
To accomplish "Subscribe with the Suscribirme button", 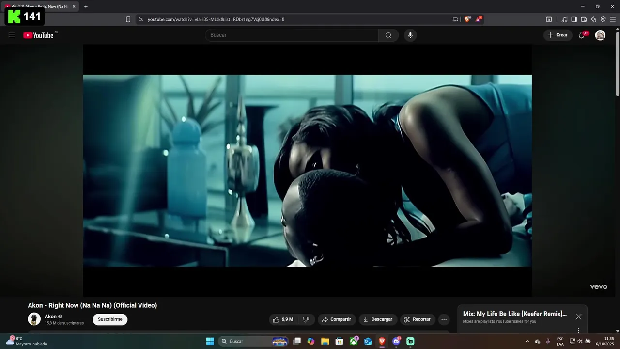I will tap(110, 319).
